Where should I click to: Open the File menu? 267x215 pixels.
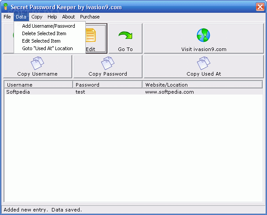point(7,17)
